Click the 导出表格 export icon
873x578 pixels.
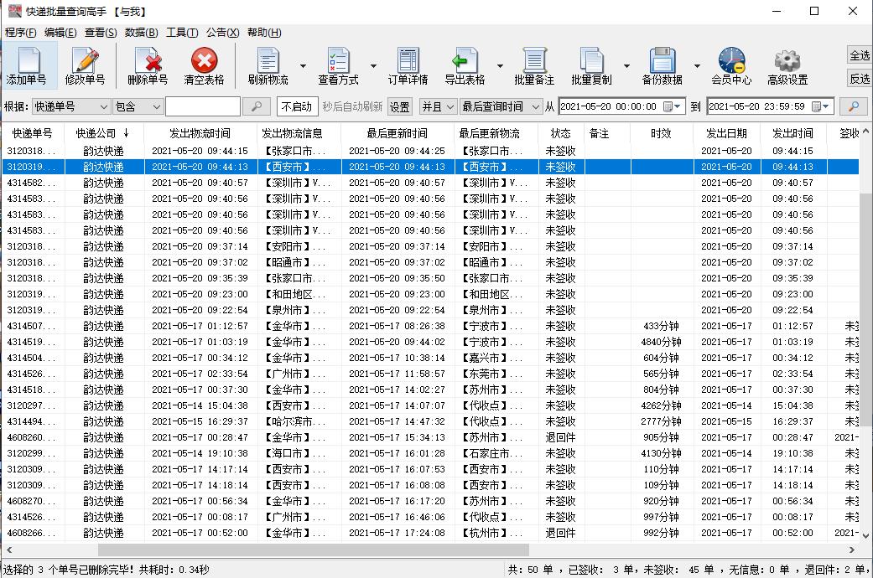464,61
